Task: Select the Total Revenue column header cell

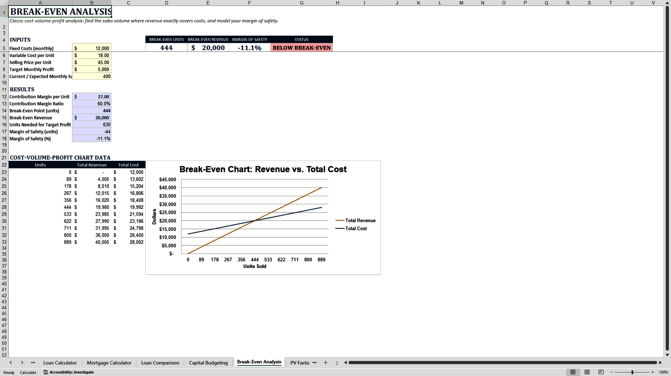Action: point(92,165)
